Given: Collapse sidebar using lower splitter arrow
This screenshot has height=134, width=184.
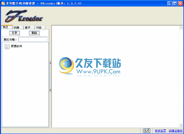Looking at the screenshot, I should (51, 90).
